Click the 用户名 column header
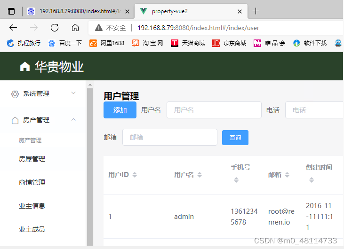 point(184,175)
